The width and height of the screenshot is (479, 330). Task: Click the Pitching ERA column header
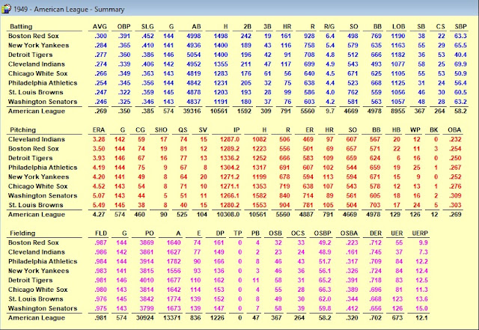(x=99, y=130)
